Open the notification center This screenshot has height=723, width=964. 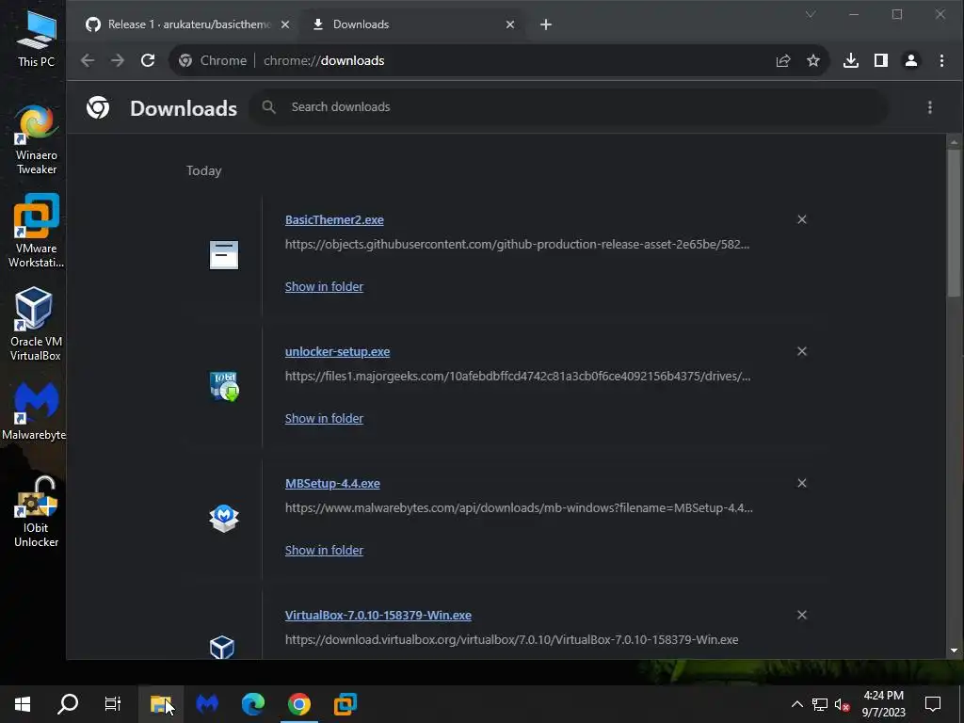pos(933,704)
